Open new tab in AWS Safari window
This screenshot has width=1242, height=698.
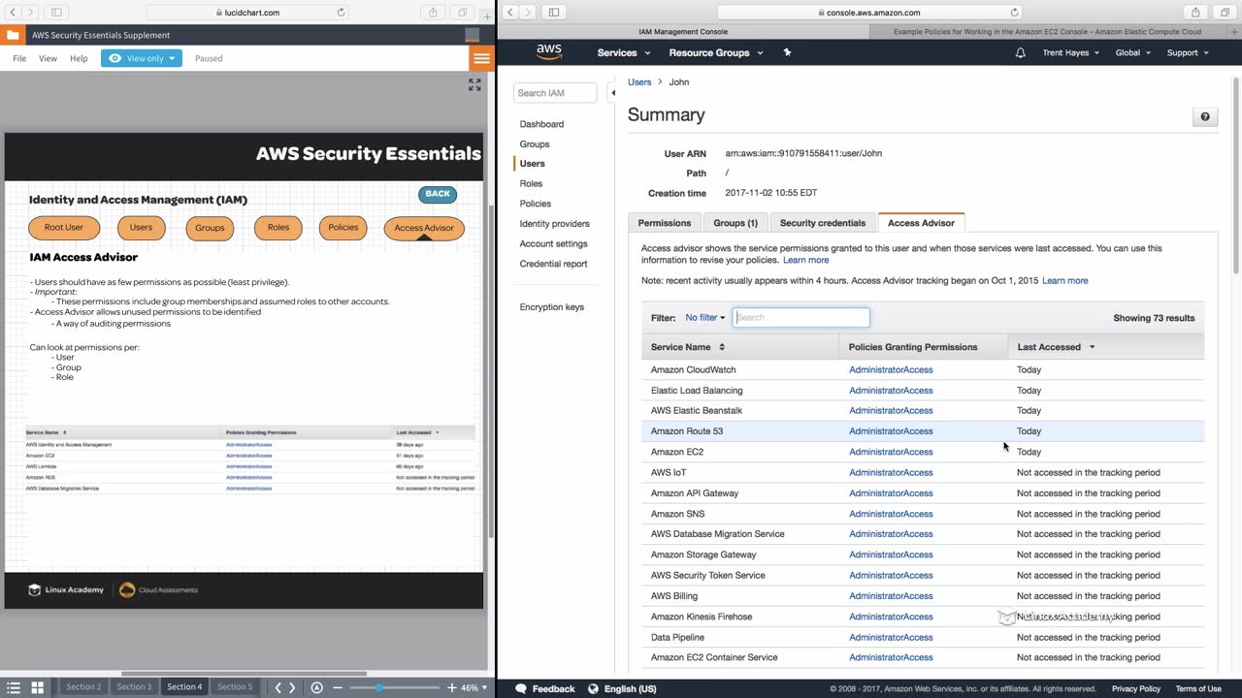pos(1235,31)
